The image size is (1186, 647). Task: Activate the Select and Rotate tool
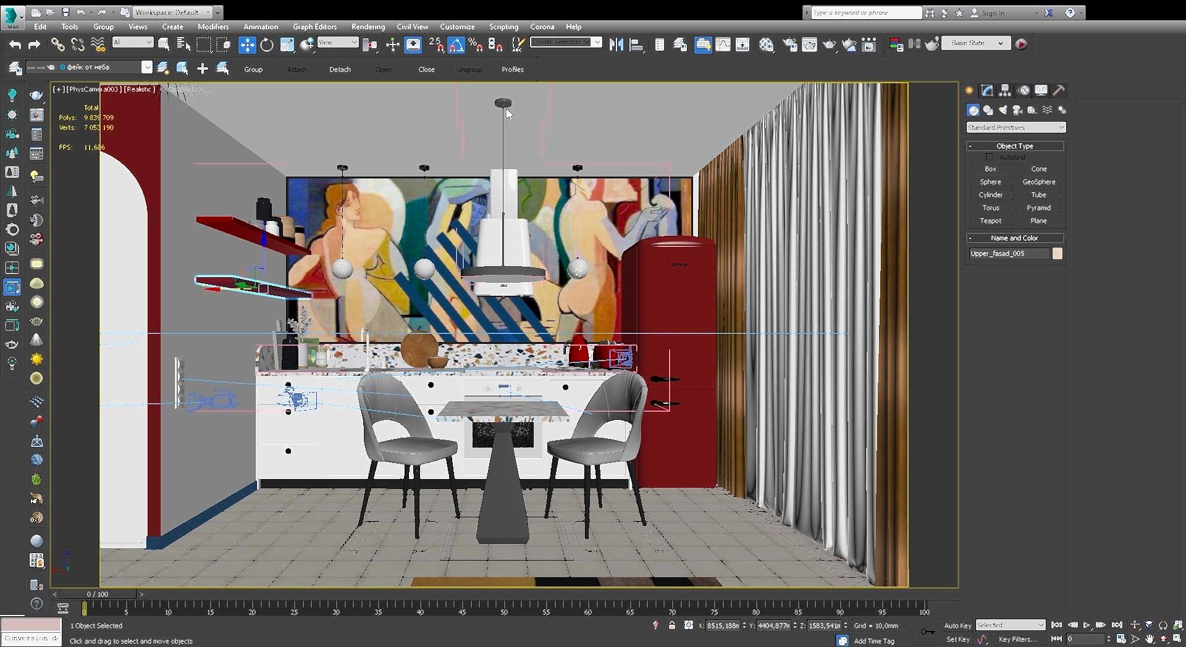pos(267,44)
